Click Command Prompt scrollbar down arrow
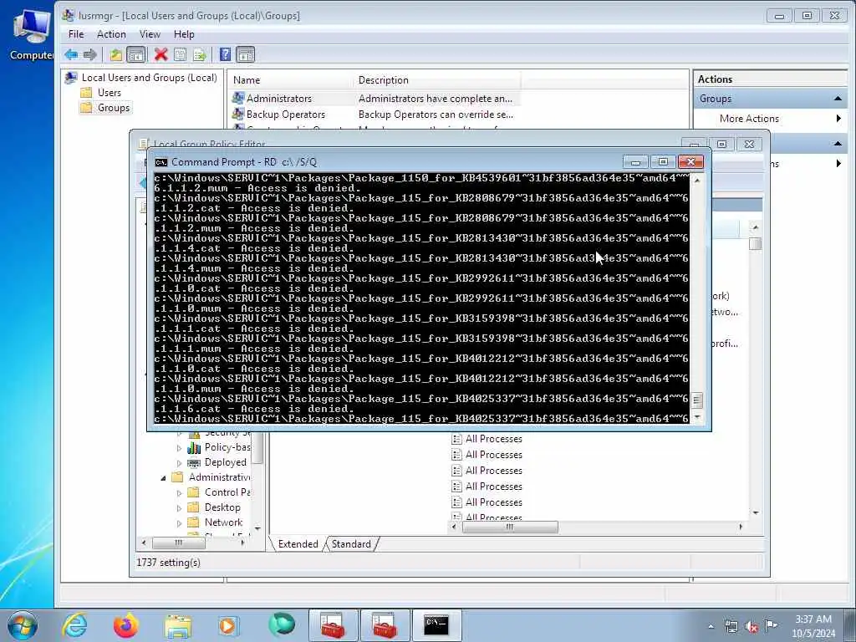 coord(696,418)
